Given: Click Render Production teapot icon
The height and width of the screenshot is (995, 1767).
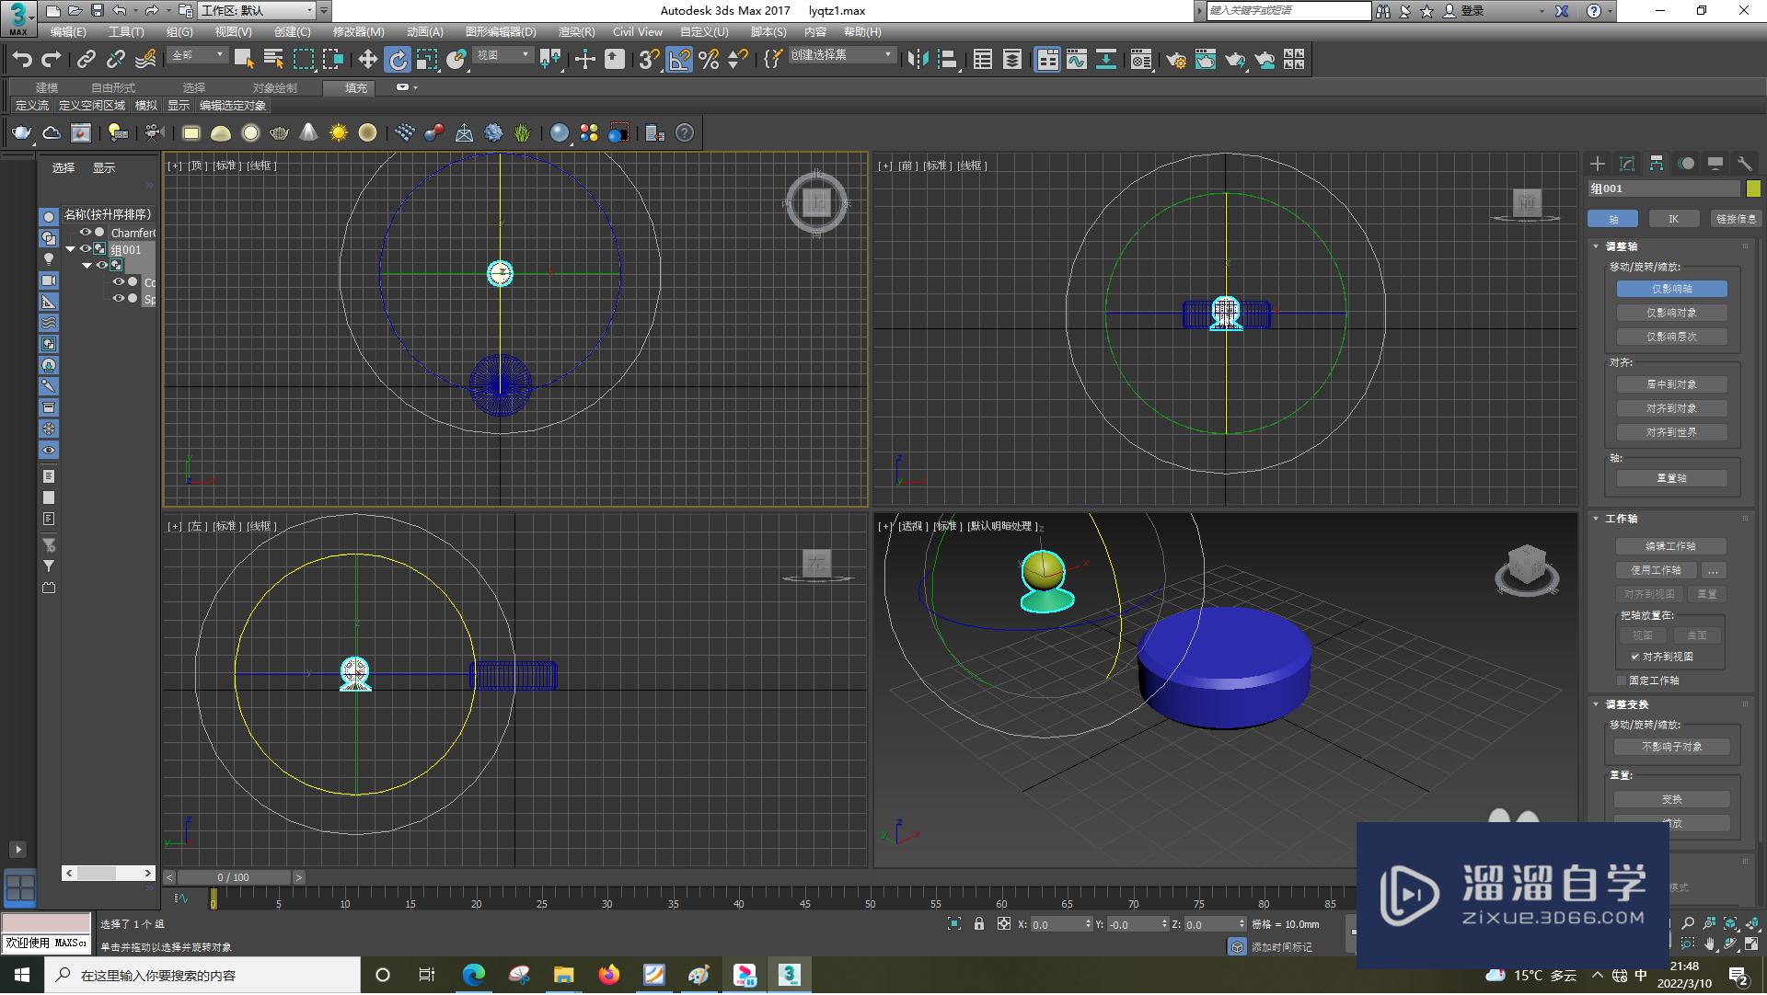Looking at the screenshot, I should 1235,60.
